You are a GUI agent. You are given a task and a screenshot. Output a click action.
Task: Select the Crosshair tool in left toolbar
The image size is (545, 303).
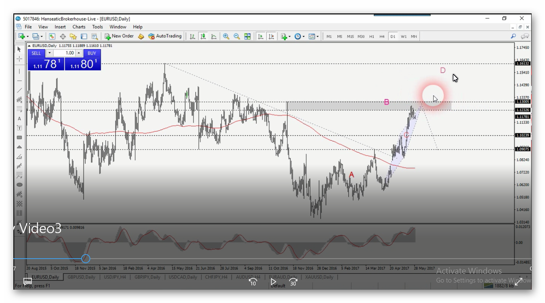(x=19, y=59)
